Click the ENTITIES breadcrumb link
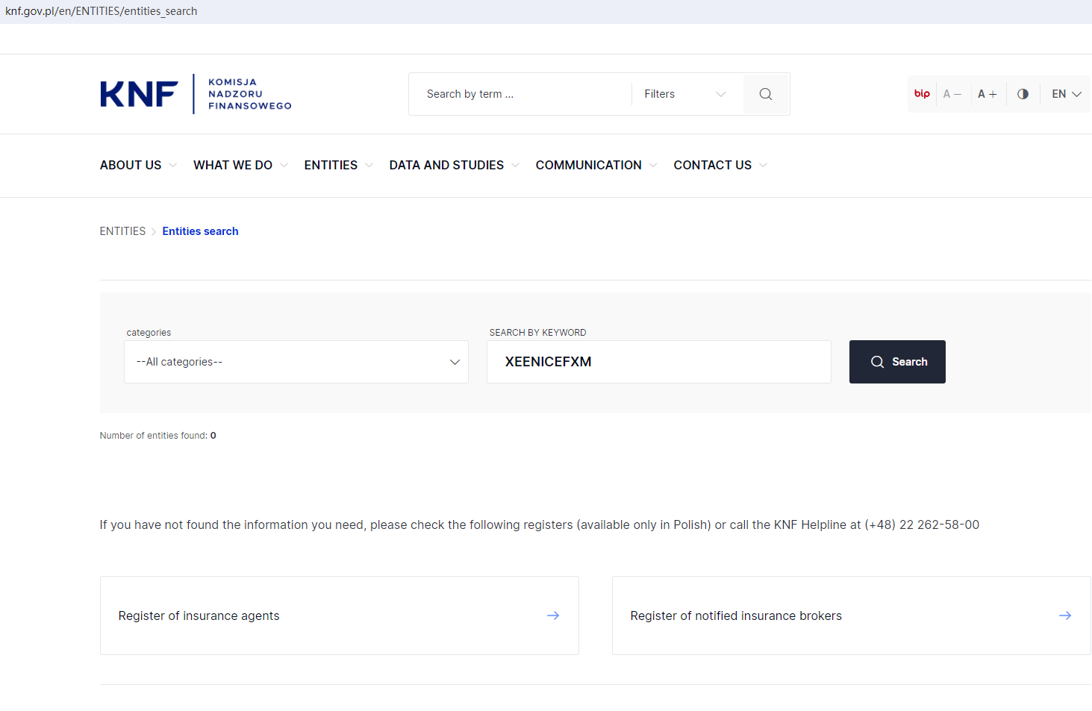Viewport: 1092px width, 711px height. 122,231
